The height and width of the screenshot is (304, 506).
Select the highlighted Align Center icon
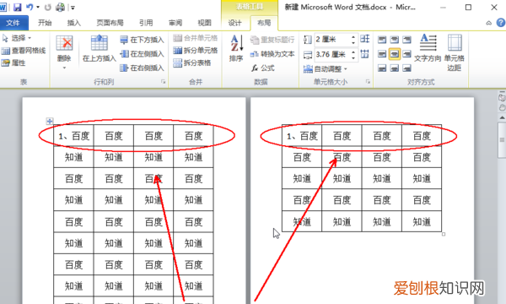[395, 54]
